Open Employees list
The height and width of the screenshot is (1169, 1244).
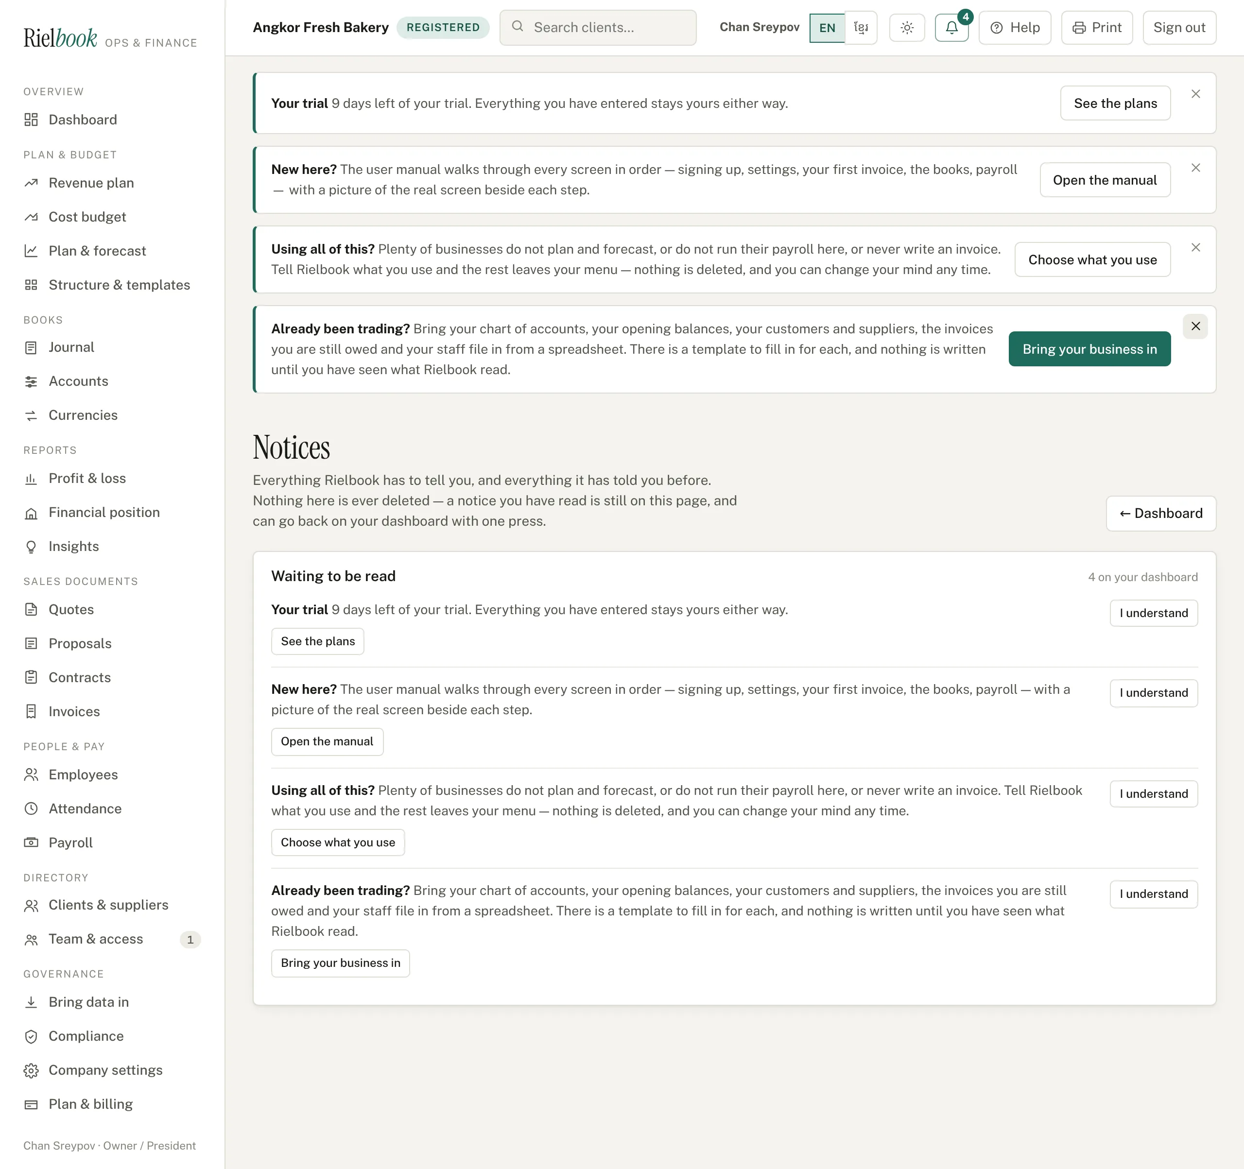(112, 775)
